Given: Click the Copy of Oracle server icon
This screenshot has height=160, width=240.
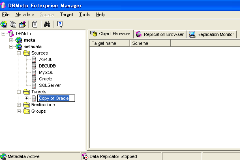Looking at the screenshot, I should (34, 98).
